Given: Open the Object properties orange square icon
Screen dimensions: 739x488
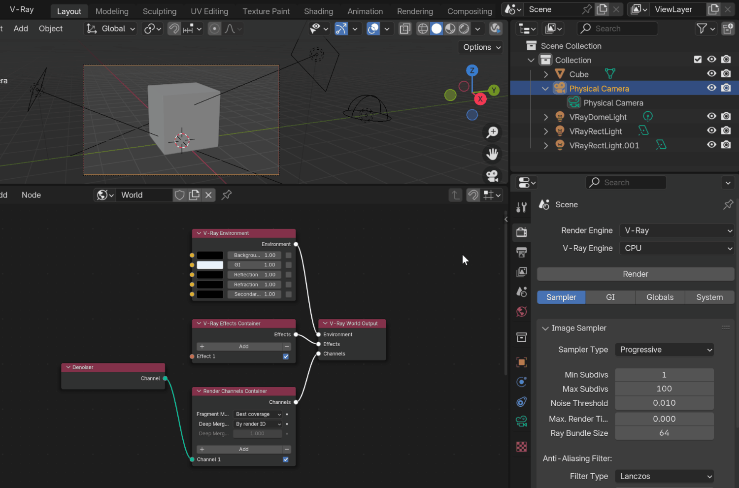Looking at the screenshot, I should pyautogui.click(x=521, y=362).
